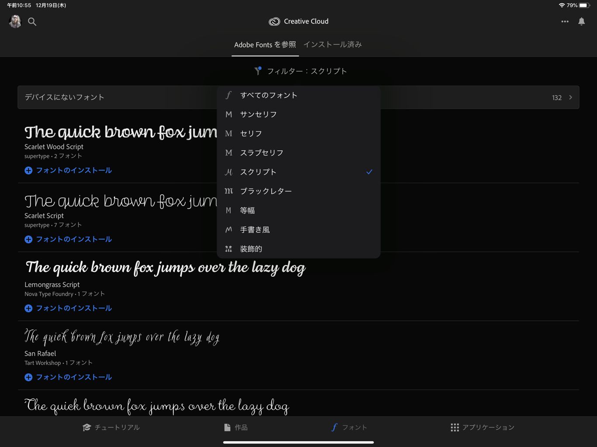
Task: Click the Wi-Fi status icon
Action: click(x=562, y=5)
